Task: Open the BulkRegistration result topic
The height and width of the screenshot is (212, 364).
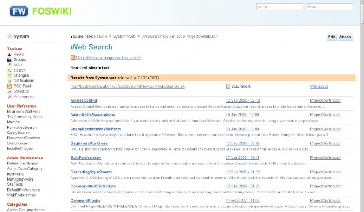Action: coord(86,158)
